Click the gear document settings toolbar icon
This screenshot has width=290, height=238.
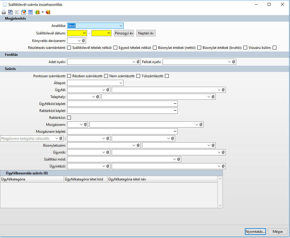[10, 12]
